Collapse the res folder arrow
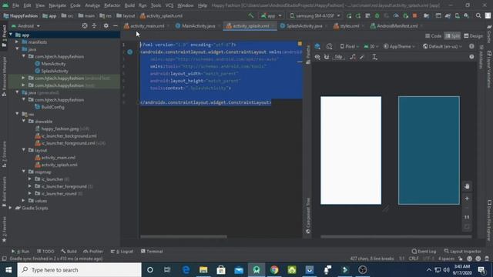 (x=17, y=114)
